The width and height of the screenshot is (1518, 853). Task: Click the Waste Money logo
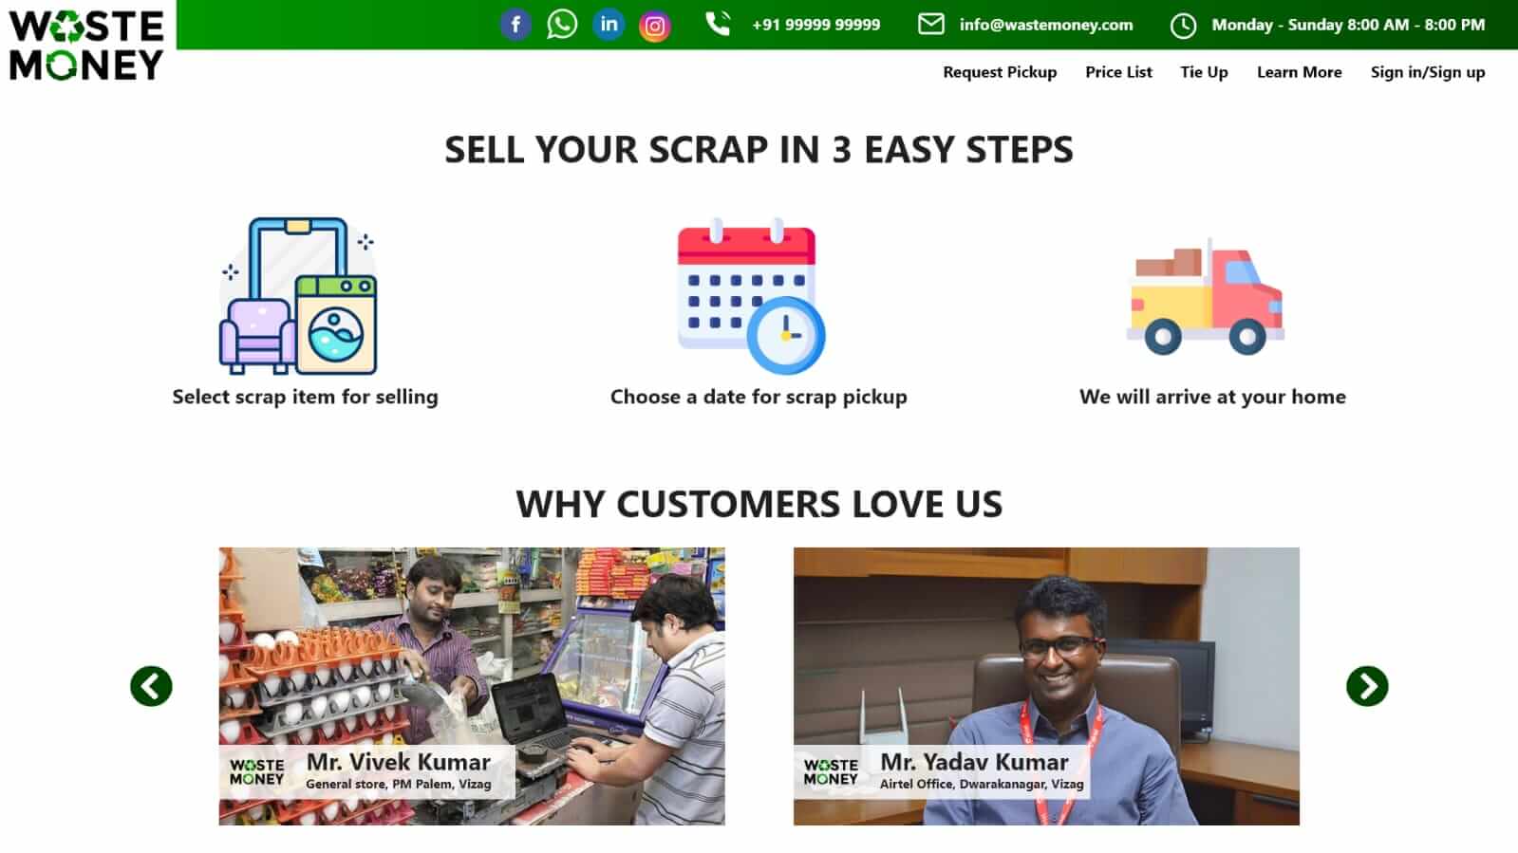pos(86,44)
